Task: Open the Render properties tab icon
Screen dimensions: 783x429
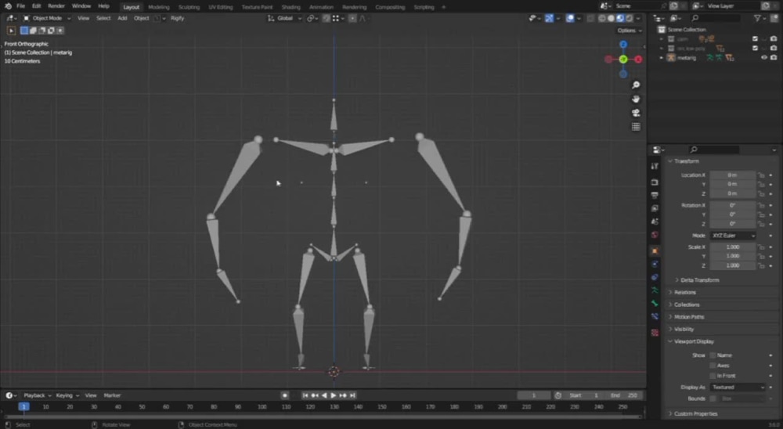Action: 655,182
